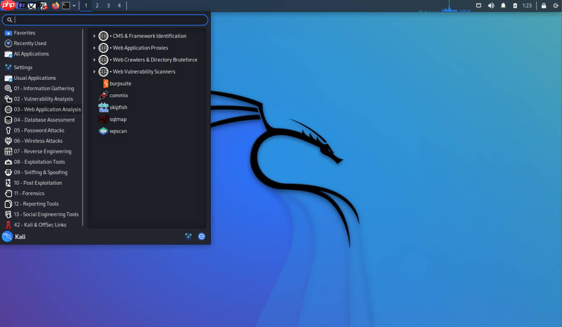Viewport: 562px width, 327px height.
Task: Select 03 - Web Application Analysis category
Action: [x=42, y=109]
